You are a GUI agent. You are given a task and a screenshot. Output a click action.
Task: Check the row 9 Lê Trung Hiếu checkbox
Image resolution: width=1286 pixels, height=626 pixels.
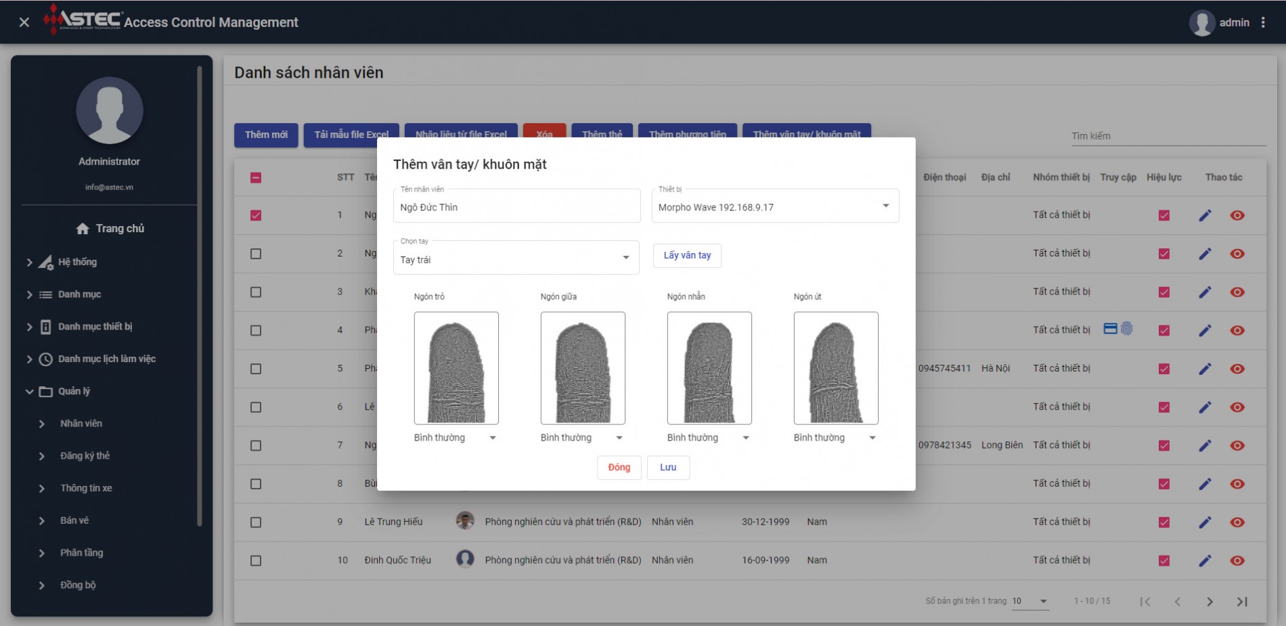point(256,522)
